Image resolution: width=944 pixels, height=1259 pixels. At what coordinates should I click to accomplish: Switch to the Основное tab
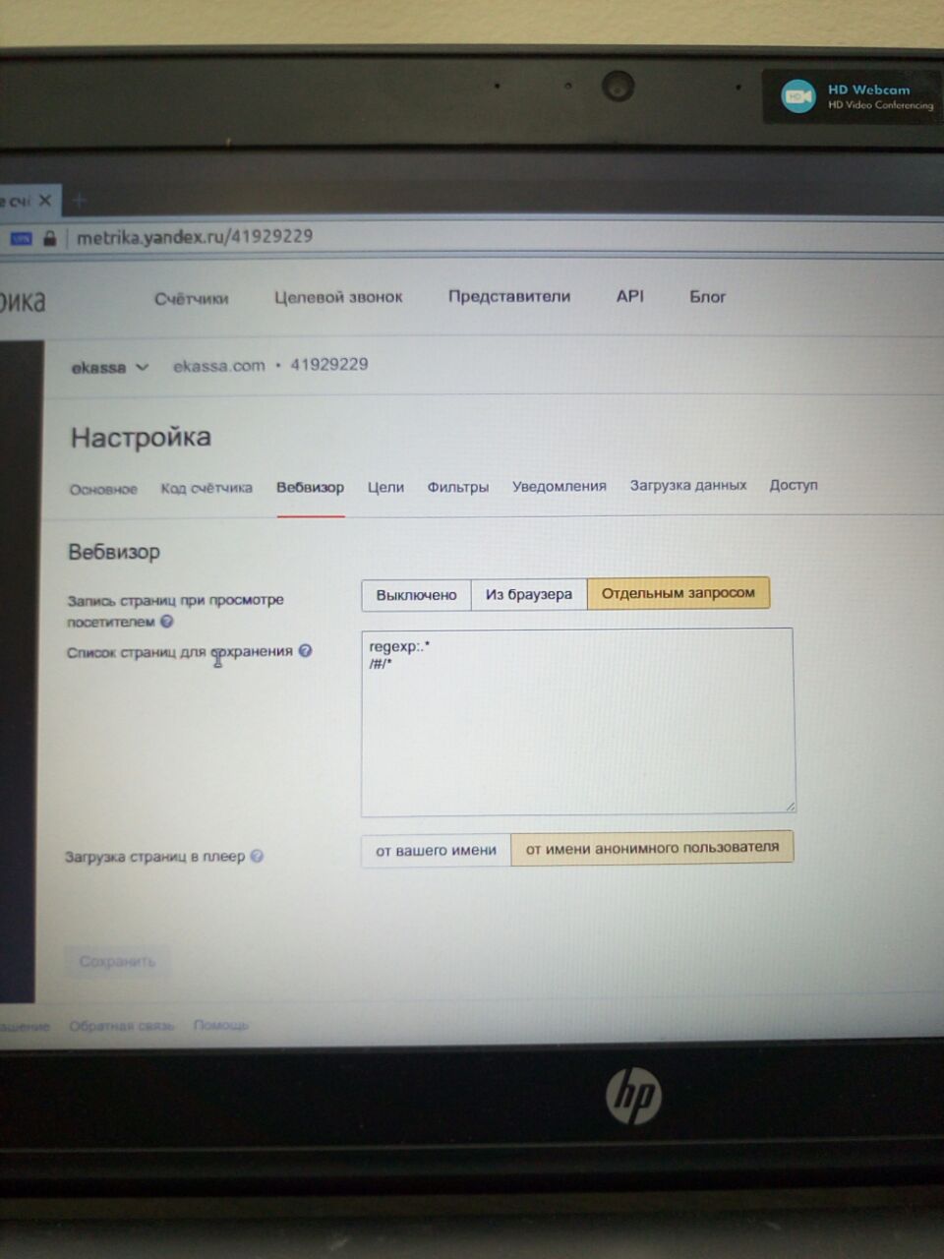click(103, 489)
